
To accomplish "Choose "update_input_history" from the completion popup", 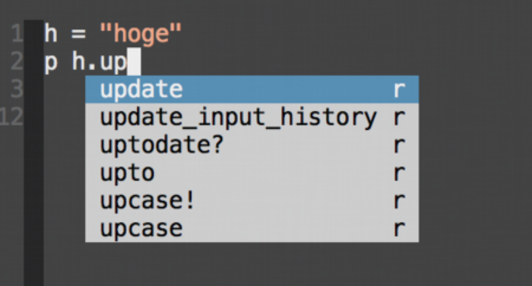I will click(x=238, y=118).
